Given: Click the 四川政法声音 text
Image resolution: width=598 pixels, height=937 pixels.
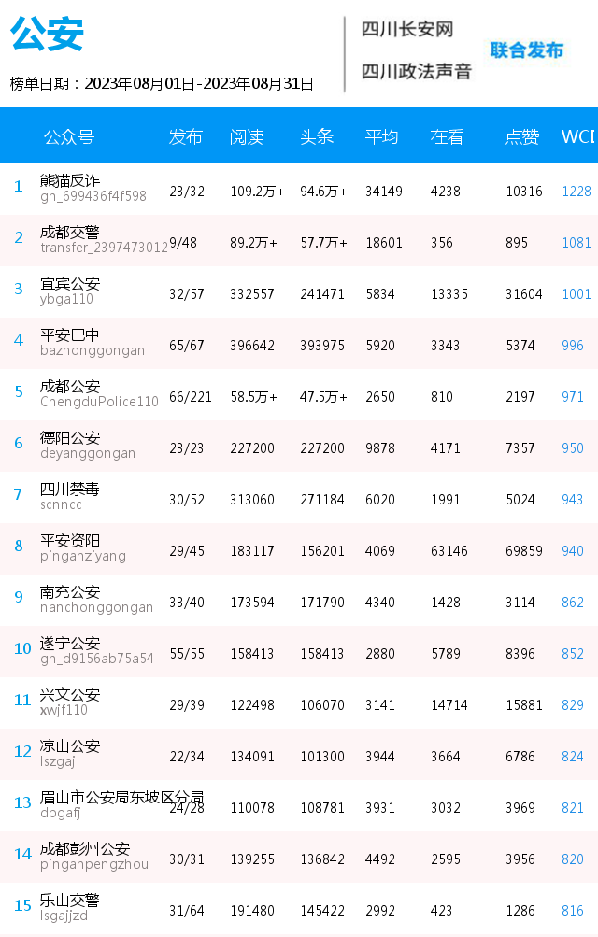Looking at the screenshot, I should click(x=417, y=71).
